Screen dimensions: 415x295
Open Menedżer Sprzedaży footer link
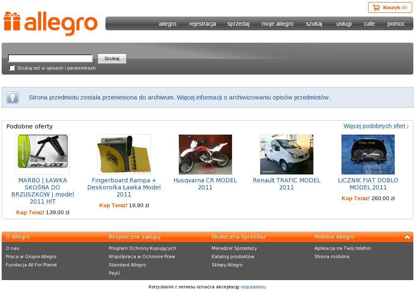pyautogui.click(x=234, y=248)
